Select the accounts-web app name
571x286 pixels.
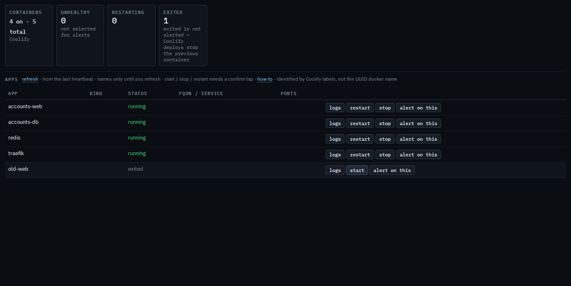pos(25,107)
